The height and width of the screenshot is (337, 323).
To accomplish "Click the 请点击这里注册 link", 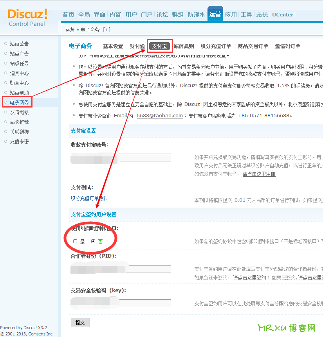I will [259, 174].
